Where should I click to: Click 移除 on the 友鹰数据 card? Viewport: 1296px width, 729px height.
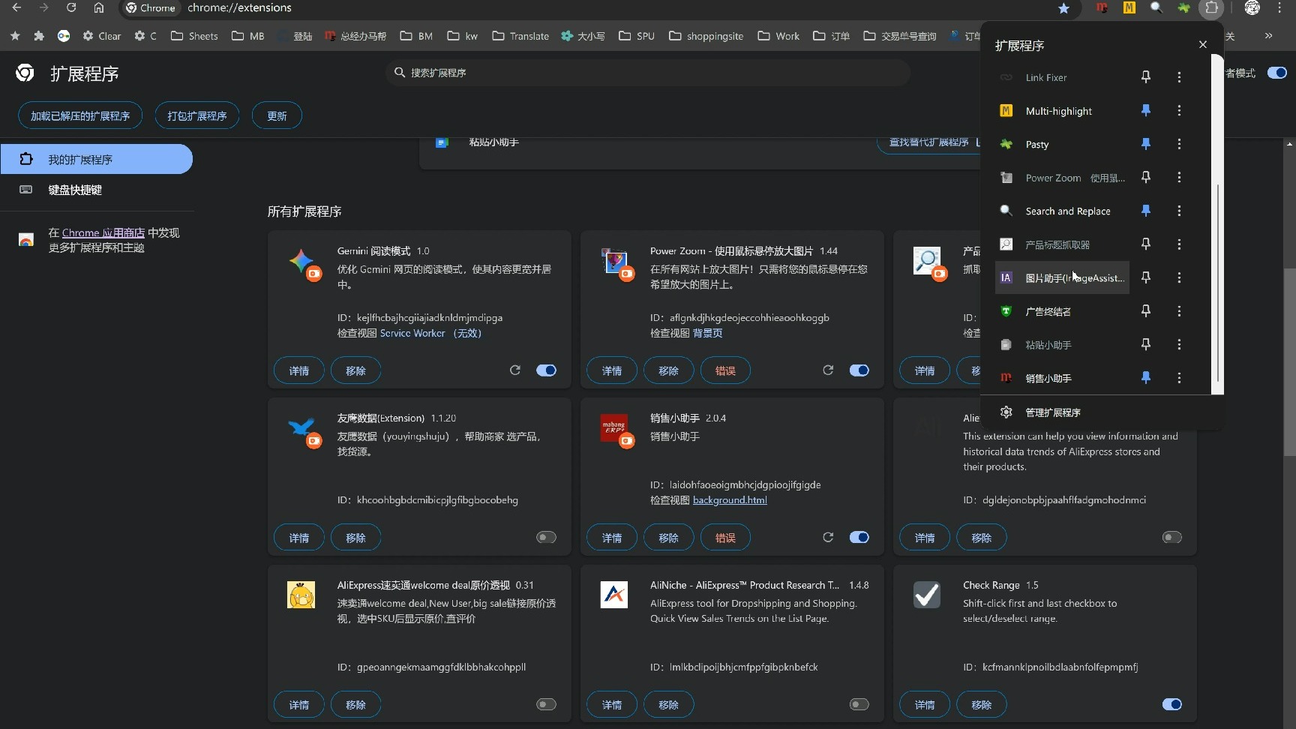pos(355,537)
